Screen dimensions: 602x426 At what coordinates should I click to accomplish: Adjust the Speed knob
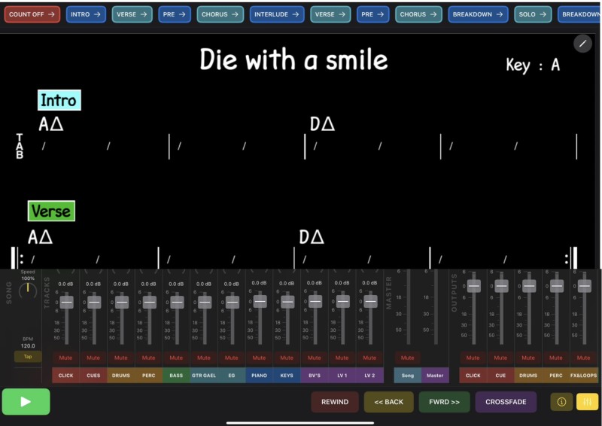pyautogui.click(x=28, y=290)
